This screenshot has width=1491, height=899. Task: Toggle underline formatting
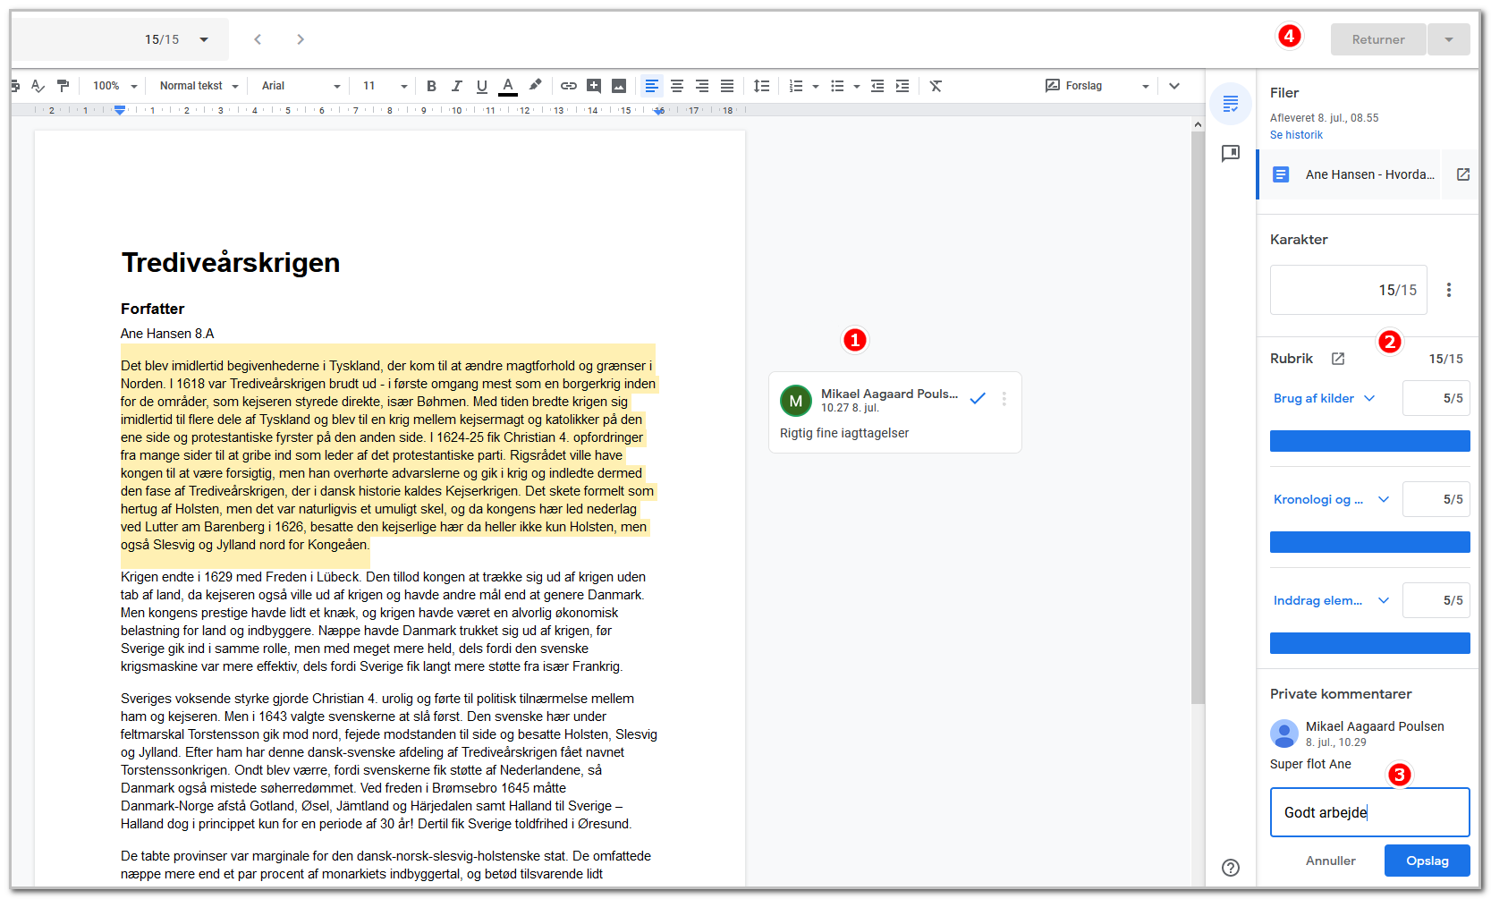pyautogui.click(x=482, y=86)
